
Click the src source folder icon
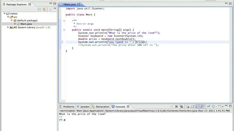(11, 17)
